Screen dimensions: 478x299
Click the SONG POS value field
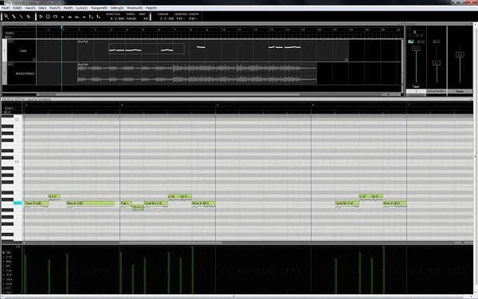(117, 19)
